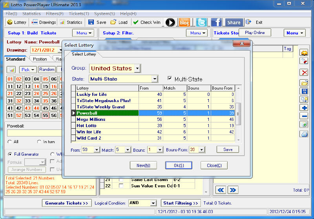The height and width of the screenshot is (219, 314).
Task: Click the Ok(S) button
Action: pyautogui.click(x=179, y=165)
